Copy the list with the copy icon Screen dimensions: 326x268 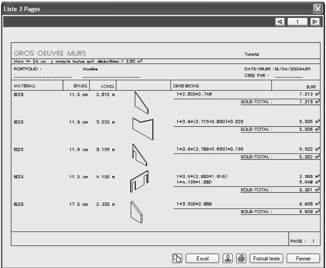(x=177, y=258)
